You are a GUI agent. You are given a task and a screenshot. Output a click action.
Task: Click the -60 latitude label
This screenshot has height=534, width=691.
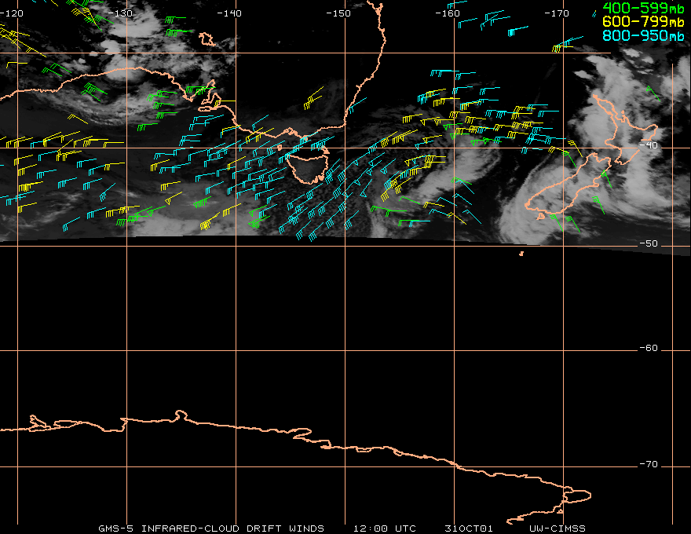point(649,348)
